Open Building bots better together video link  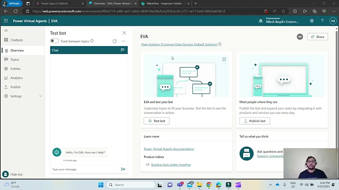point(171,165)
